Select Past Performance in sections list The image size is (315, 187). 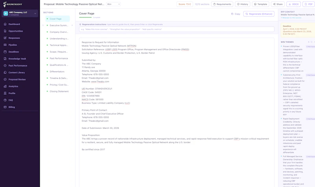[x=57, y=59]
